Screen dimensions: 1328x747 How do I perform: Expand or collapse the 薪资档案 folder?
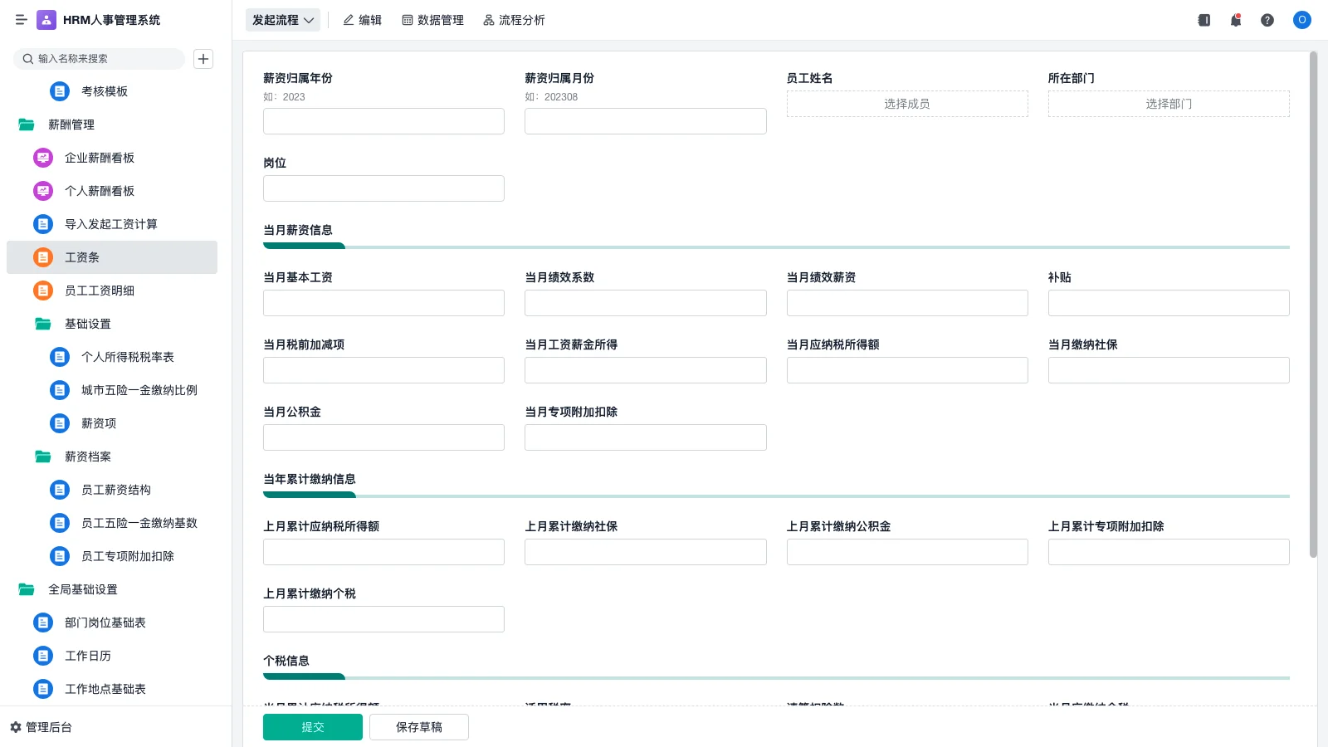[x=43, y=456]
